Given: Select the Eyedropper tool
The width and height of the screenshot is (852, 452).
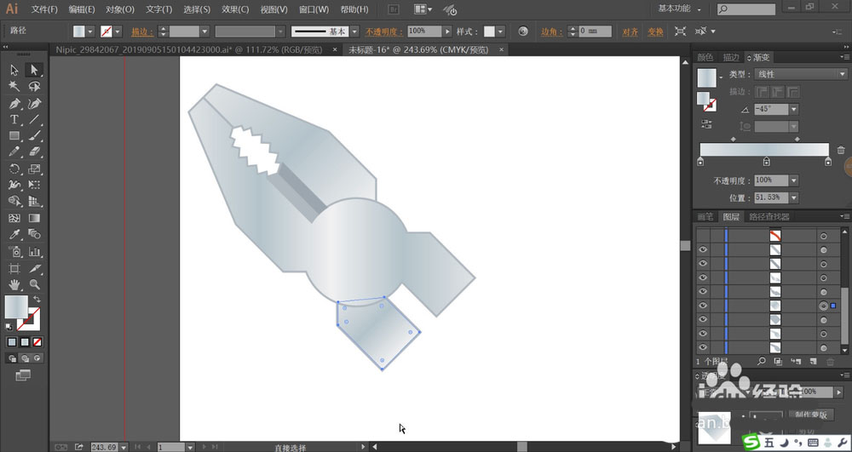Looking at the screenshot, I should (x=14, y=234).
